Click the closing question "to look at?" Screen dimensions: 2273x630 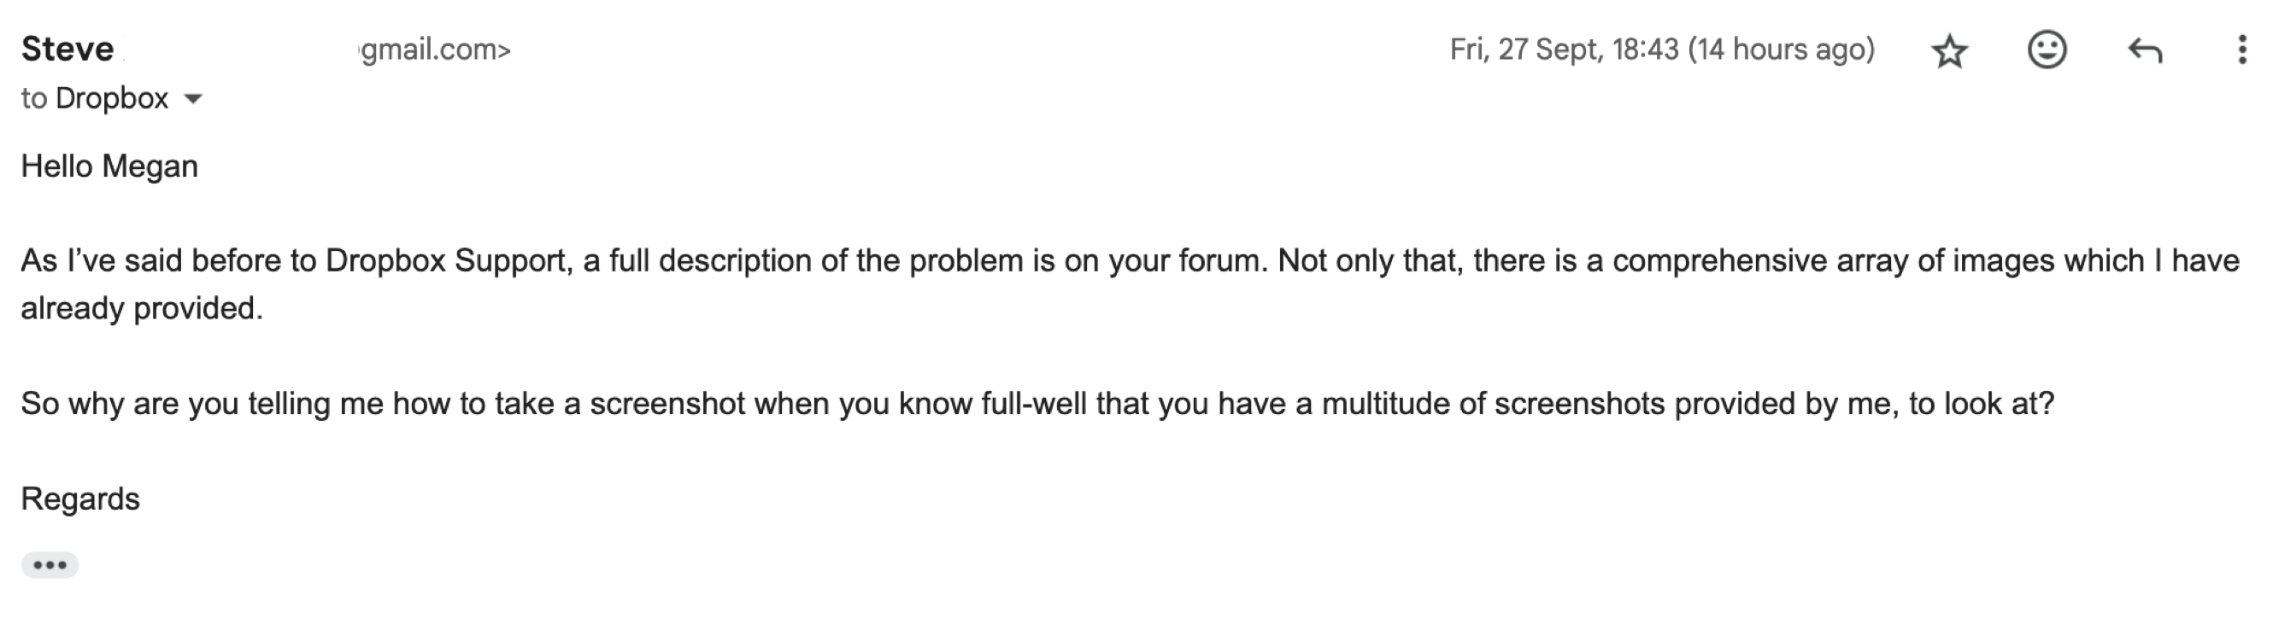click(x=1981, y=404)
